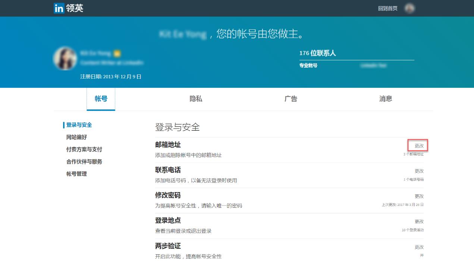Select the 帐号 tab
Viewport: 474px width, 261px height.
pyautogui.click(x=101, y=99)
